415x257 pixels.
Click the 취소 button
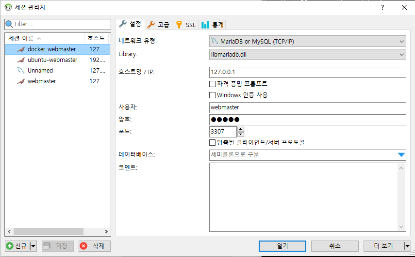[x=335, y=246]
